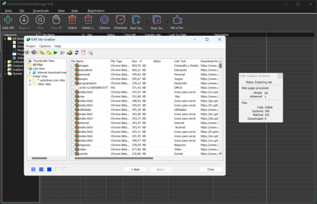Expand the *.uptodown.com sites folder

coord(30,80)
